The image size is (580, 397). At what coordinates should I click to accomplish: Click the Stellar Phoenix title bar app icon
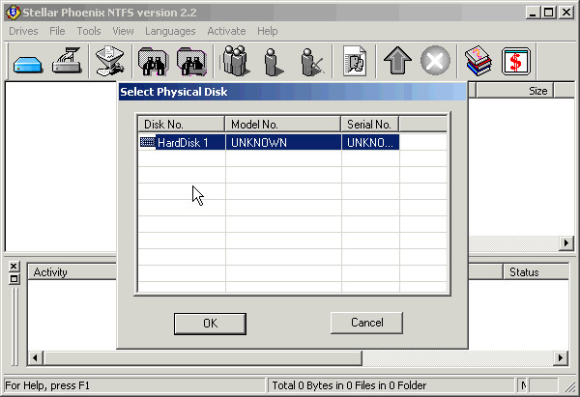click(x=13, y=13)
